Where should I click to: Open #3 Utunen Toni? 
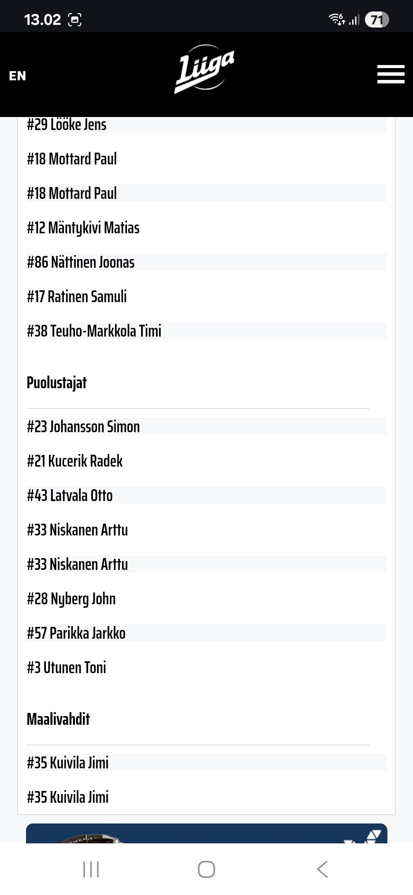coord(67,668)
